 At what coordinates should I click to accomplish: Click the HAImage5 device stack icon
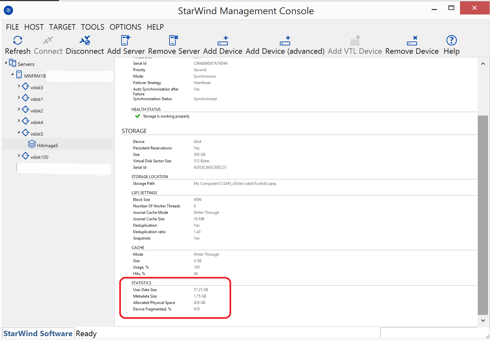tap(32, 144)
